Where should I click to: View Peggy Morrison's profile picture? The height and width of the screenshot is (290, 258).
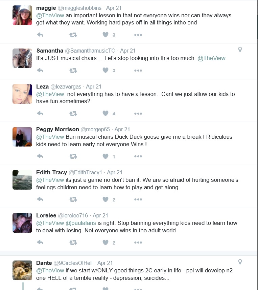click(x=22, y=137)
